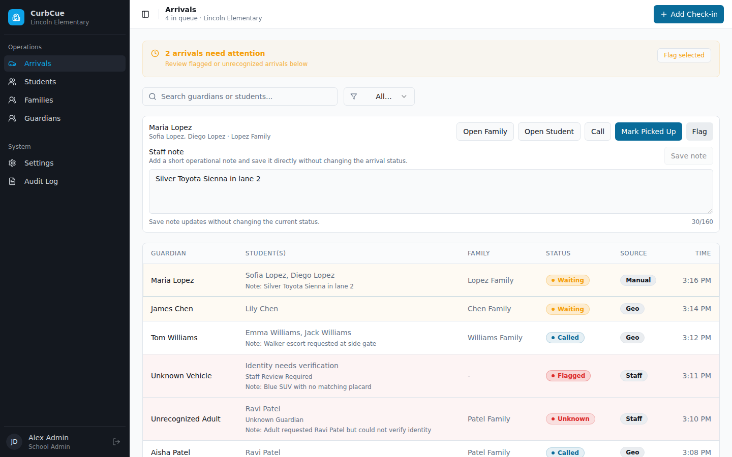This screenshot has height=457, width=732.
Task: Click the search guardians or students field
Action: [240, 96]
